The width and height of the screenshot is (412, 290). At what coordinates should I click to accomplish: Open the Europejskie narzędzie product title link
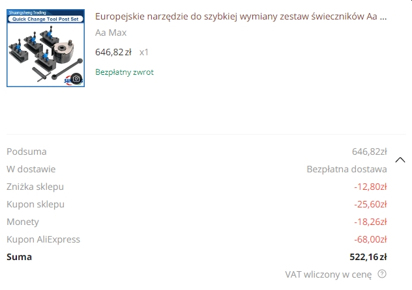click(x=241, y=16)
